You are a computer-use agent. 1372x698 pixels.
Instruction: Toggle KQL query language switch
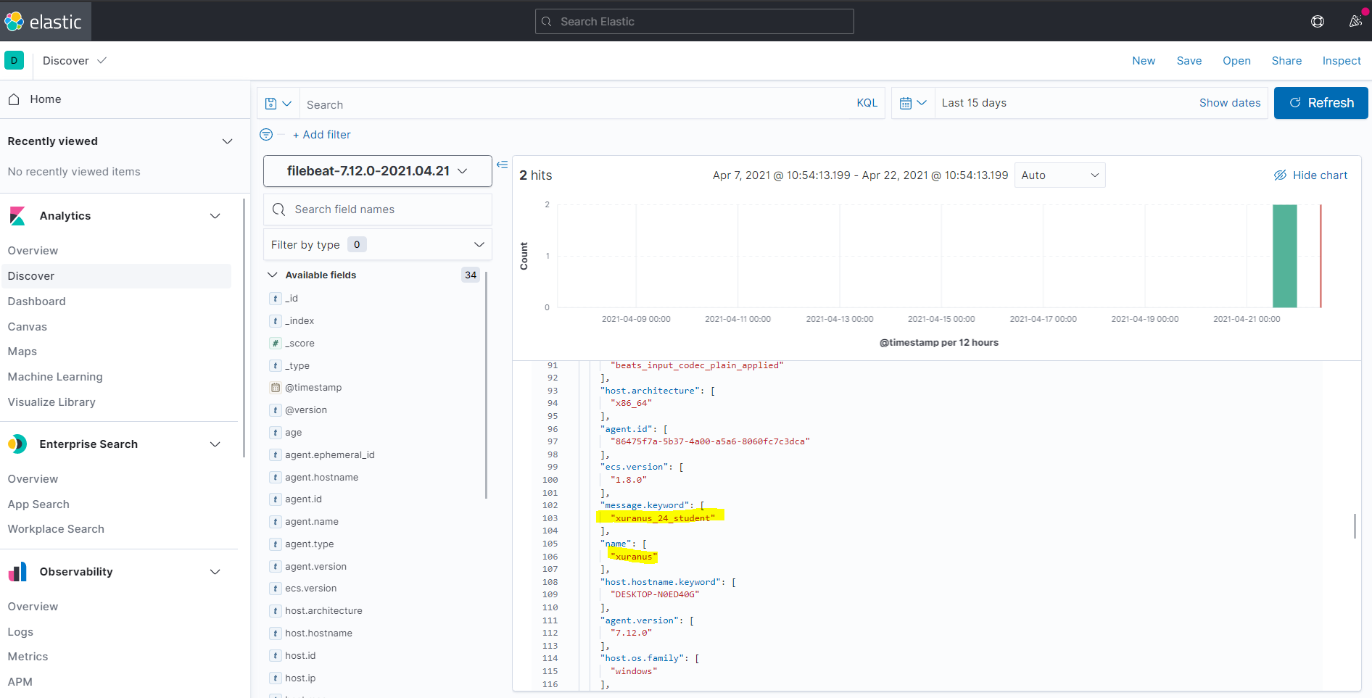(867, 103)
